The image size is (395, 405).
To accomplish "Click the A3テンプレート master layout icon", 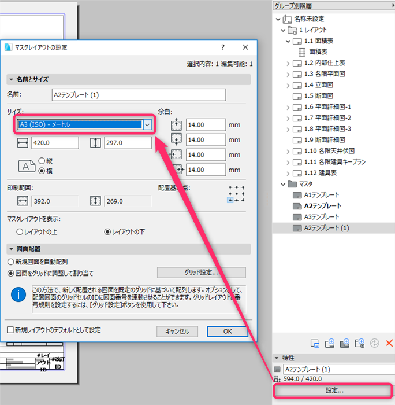I will [297, 217].
